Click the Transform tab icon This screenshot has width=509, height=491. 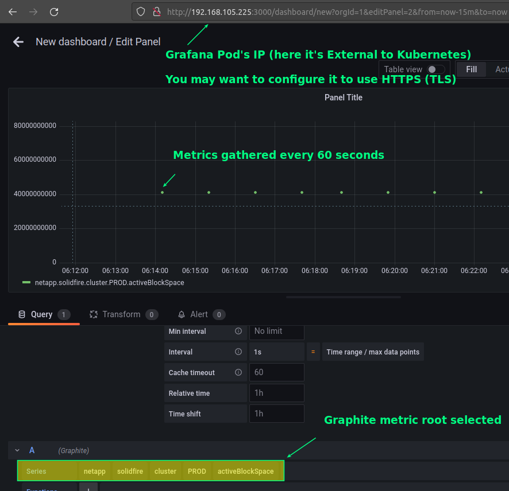point(94,314)
